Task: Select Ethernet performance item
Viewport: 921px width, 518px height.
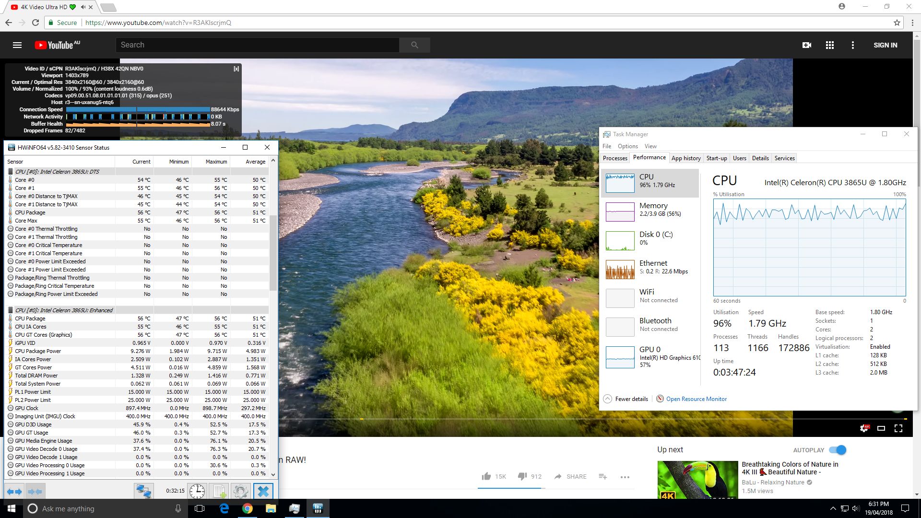Action: tap(650, 269)
